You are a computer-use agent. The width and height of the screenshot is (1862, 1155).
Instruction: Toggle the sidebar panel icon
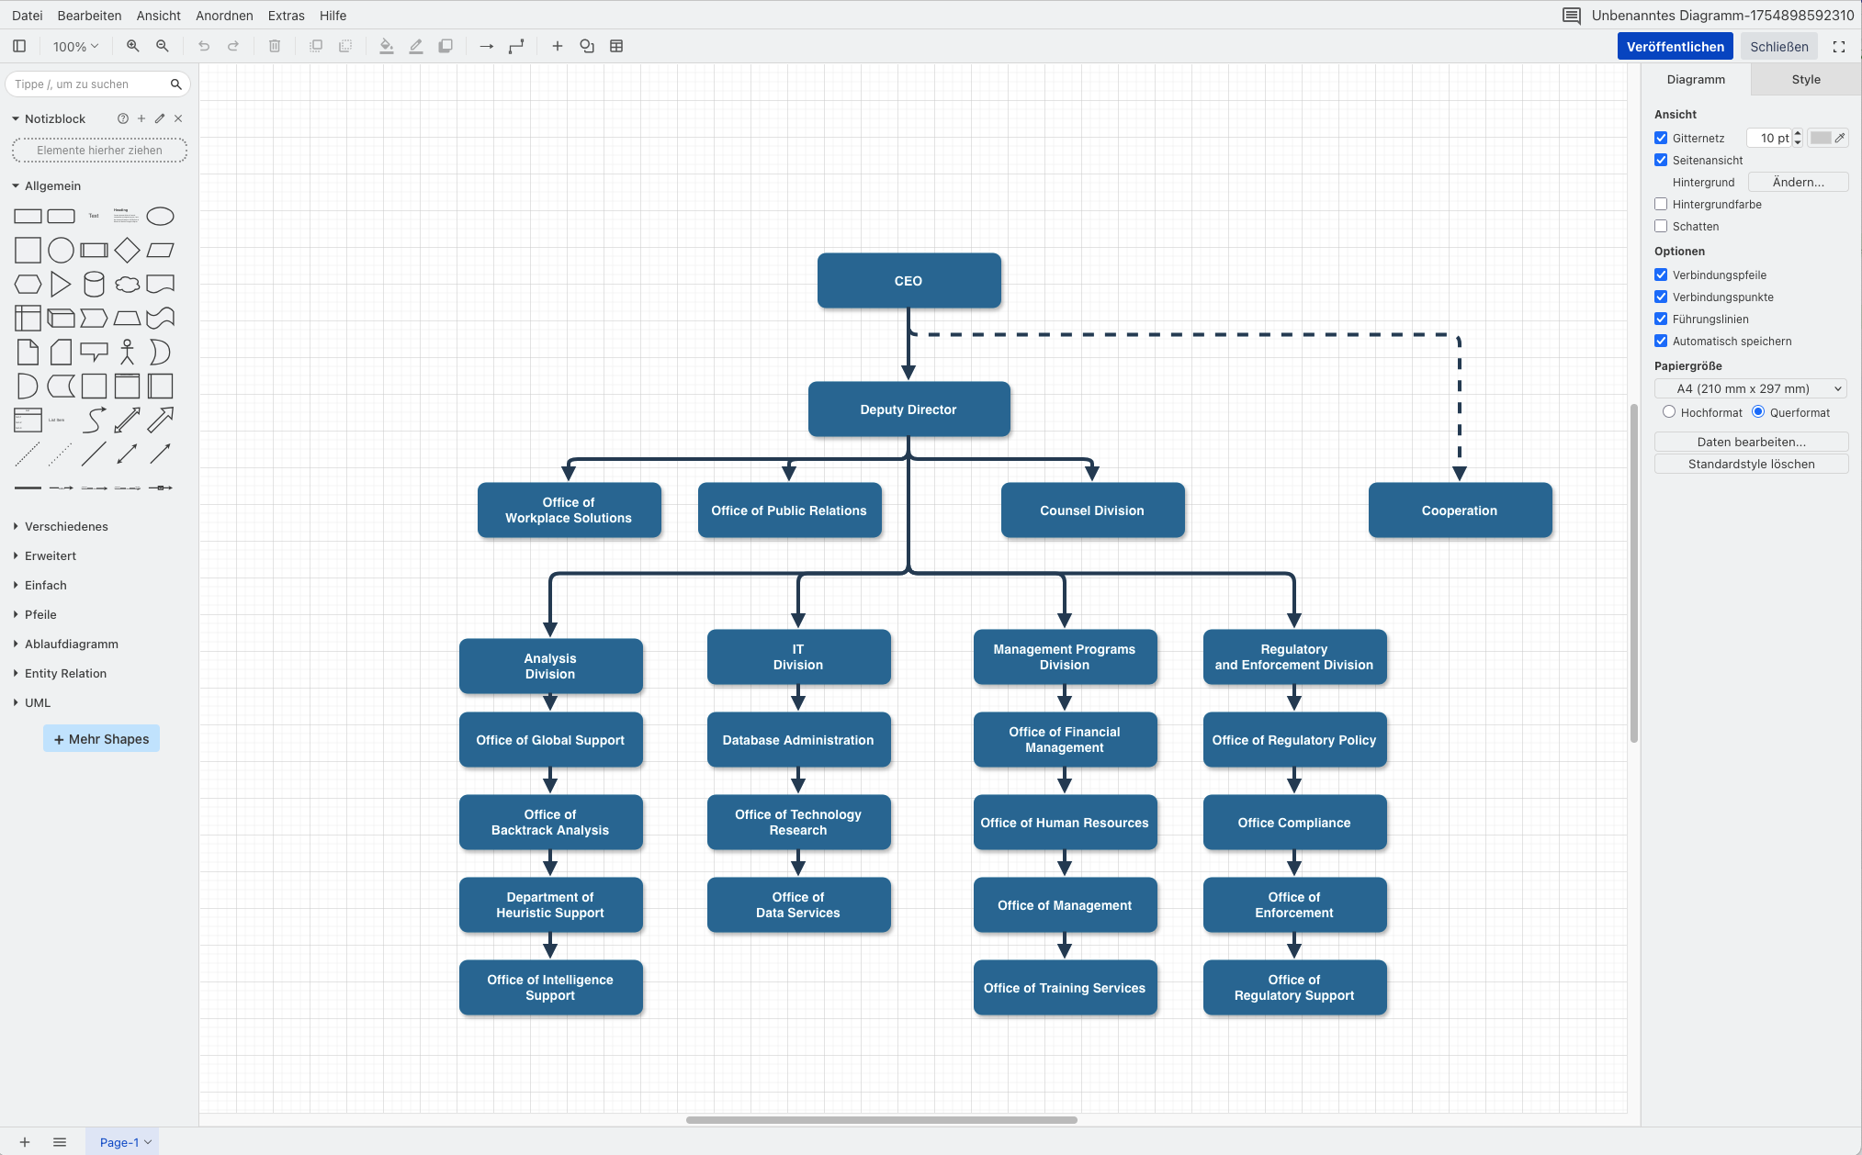[x=19, y=46]
